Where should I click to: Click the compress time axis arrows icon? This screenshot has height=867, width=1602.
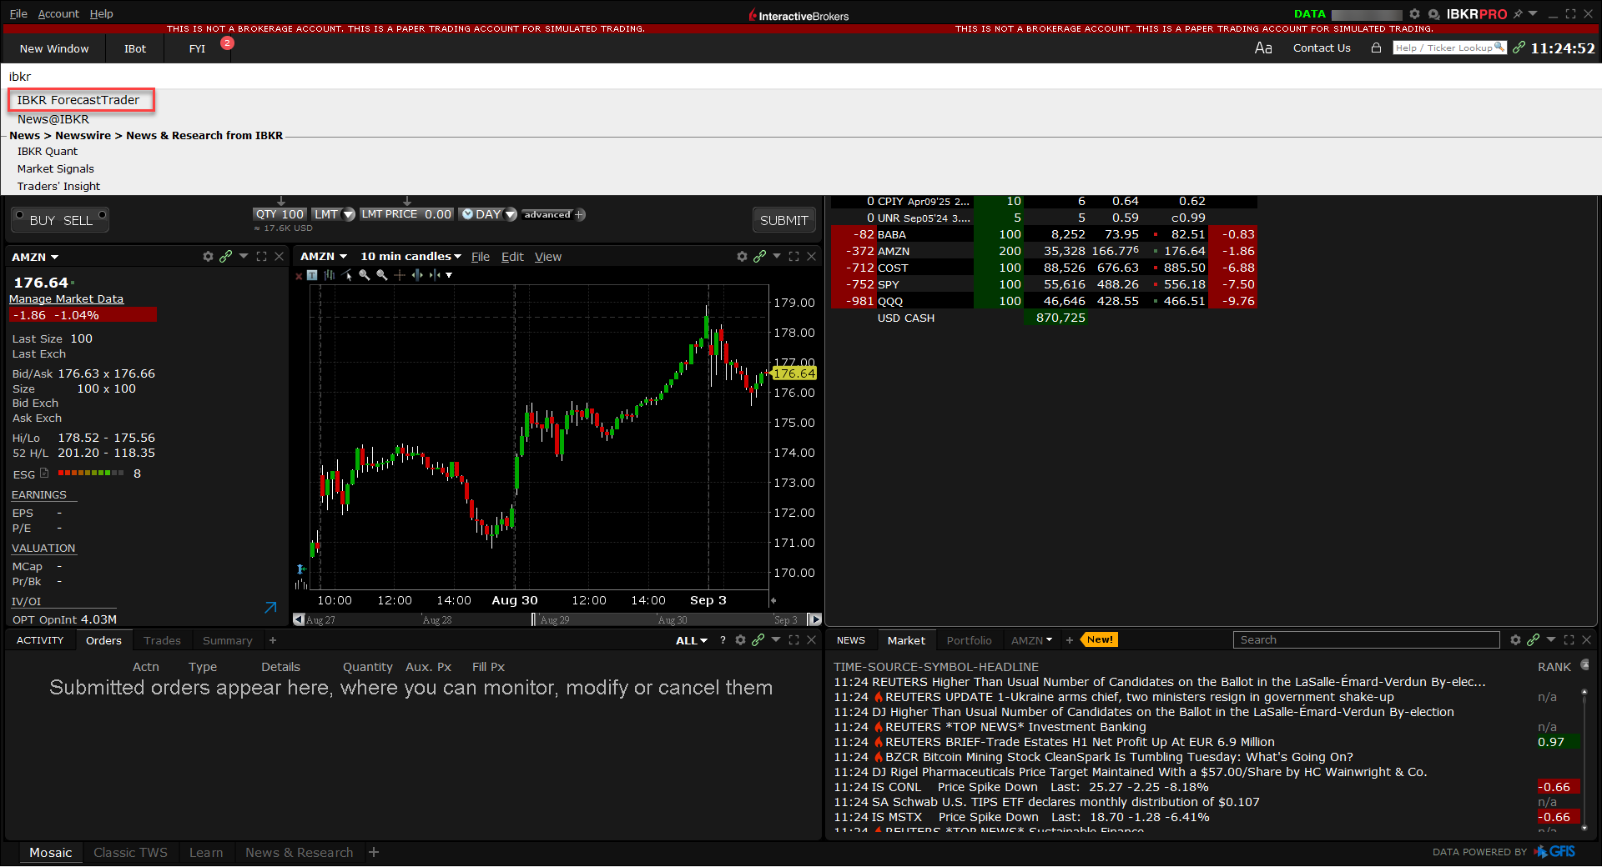pos(434,275)
